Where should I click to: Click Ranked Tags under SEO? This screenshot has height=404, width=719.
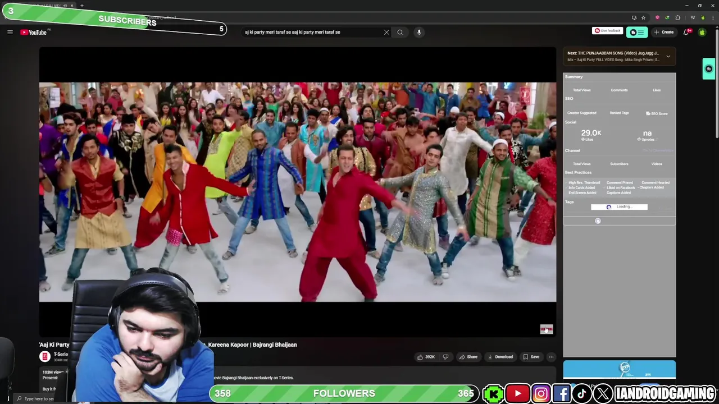tap(619, 113)
